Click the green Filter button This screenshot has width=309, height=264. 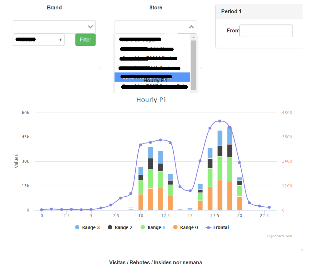click(85, 40)
